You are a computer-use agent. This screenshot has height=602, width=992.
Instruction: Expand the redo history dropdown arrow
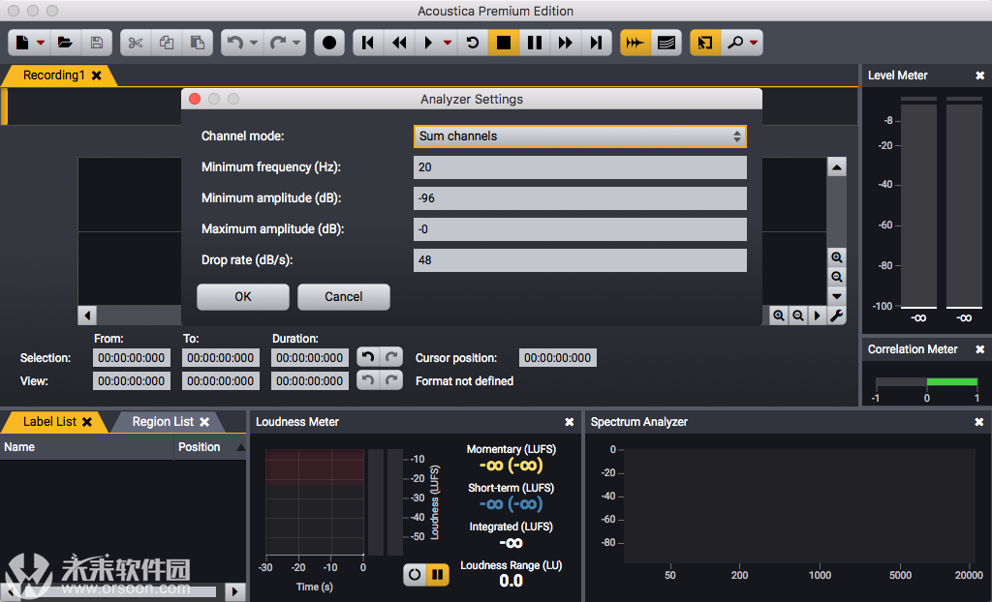(296, 43)
